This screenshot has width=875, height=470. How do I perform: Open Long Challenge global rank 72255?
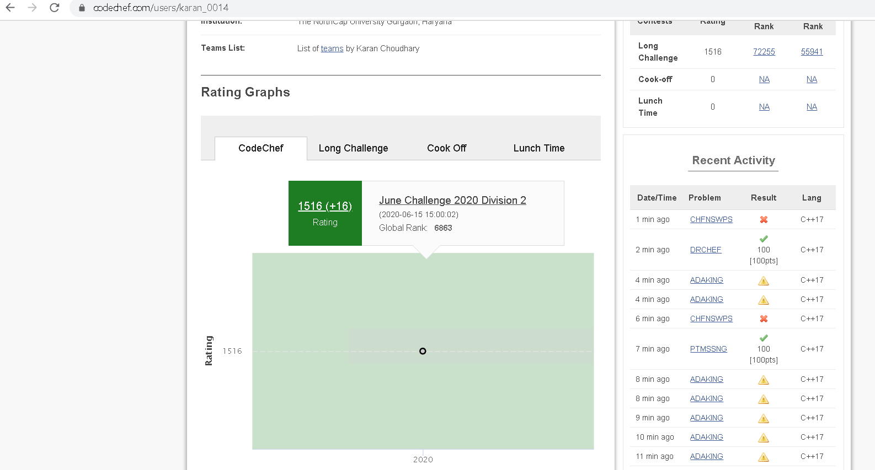click(x=764, y=52)
